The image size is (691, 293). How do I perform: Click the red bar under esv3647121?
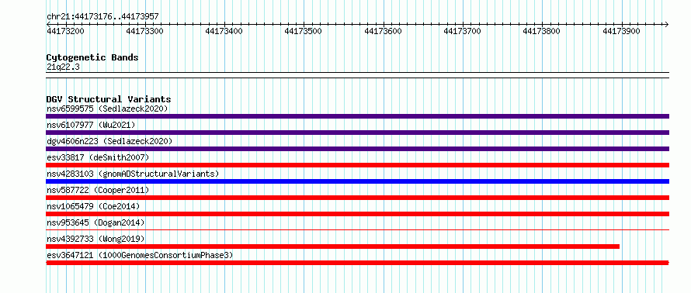point(357,263)
